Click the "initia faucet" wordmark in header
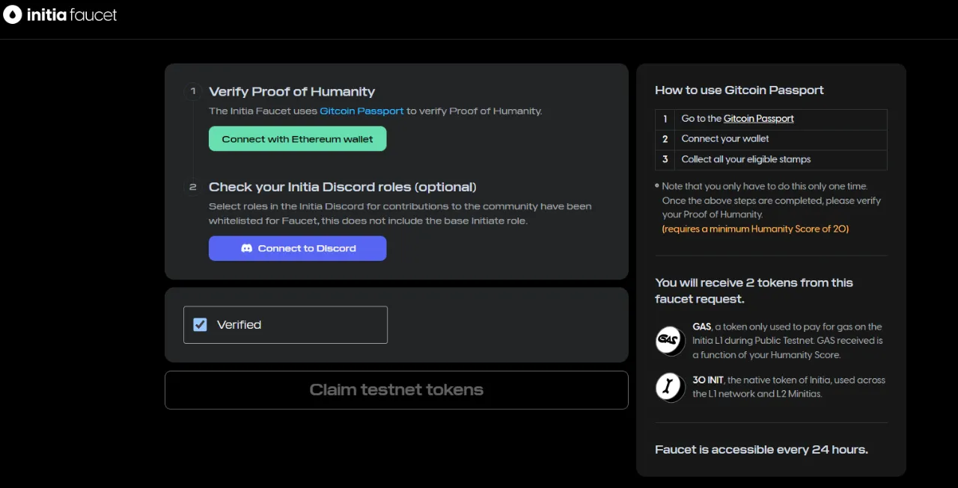Viewport: 958px width, 488px height. [x=72, y=15]
